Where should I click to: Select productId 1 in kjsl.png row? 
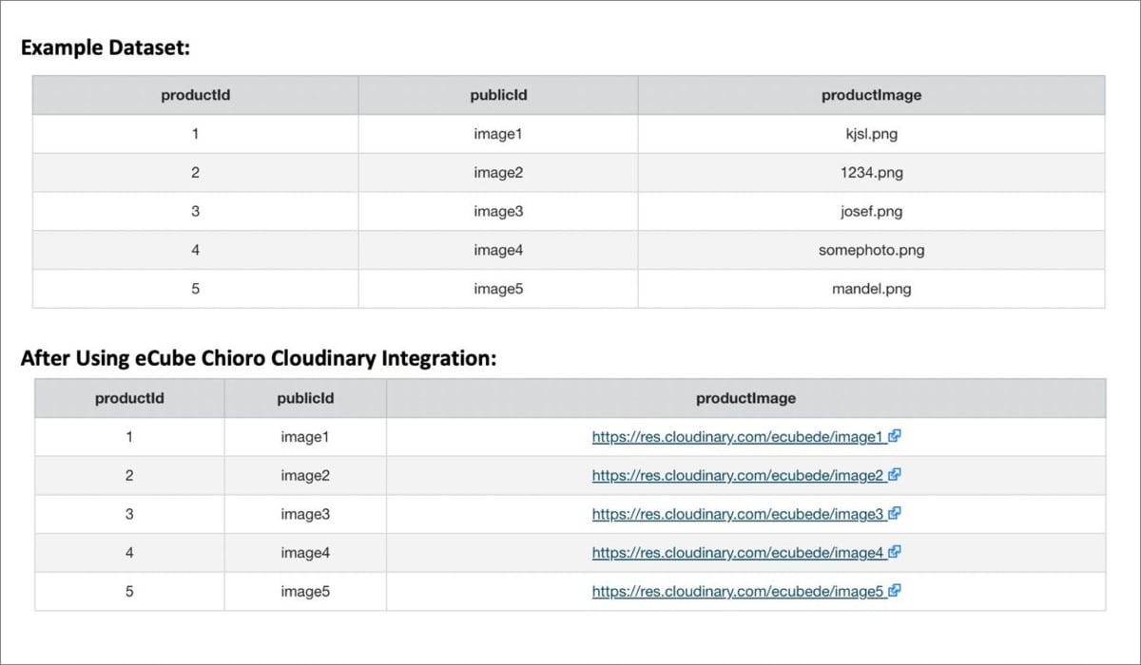195,134
